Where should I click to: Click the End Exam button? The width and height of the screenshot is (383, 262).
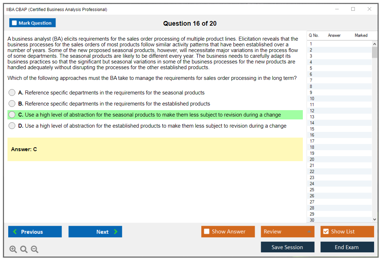click(347, 247)
